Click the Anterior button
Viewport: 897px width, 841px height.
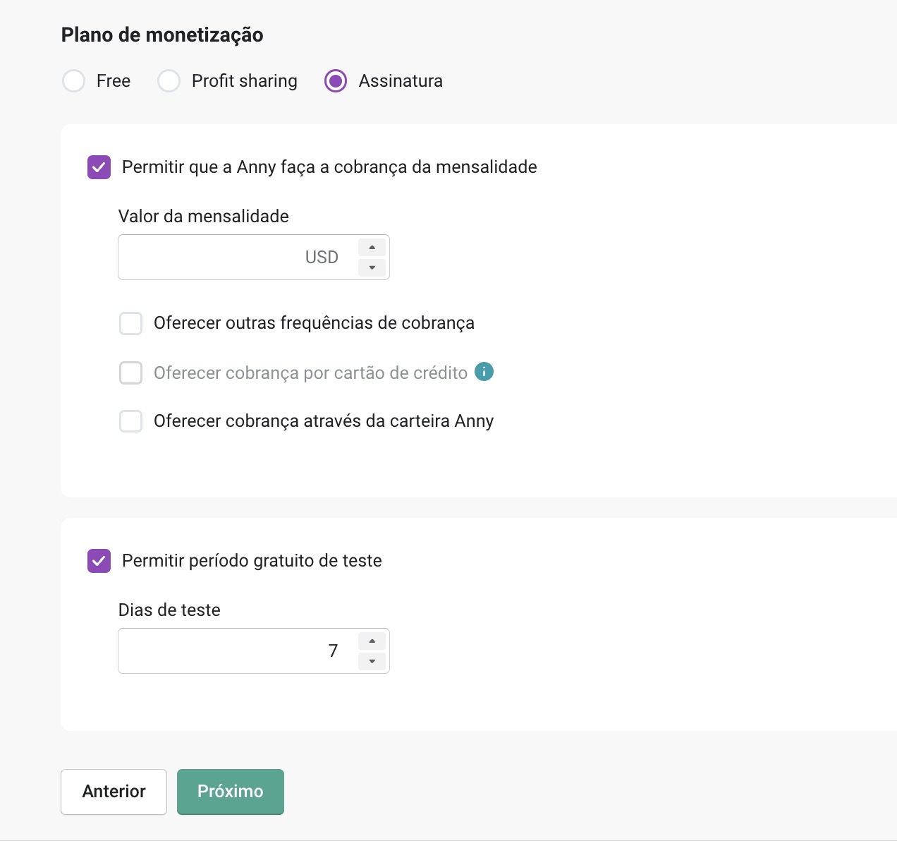pos(114,792)
